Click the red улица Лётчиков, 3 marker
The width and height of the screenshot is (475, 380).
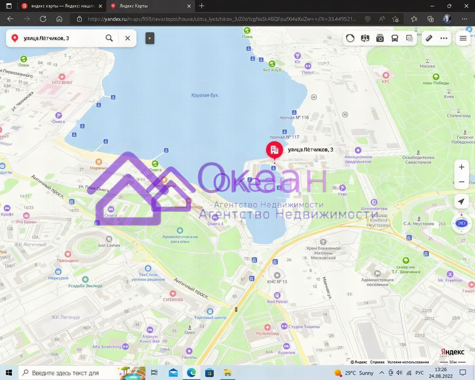(274, 150)
